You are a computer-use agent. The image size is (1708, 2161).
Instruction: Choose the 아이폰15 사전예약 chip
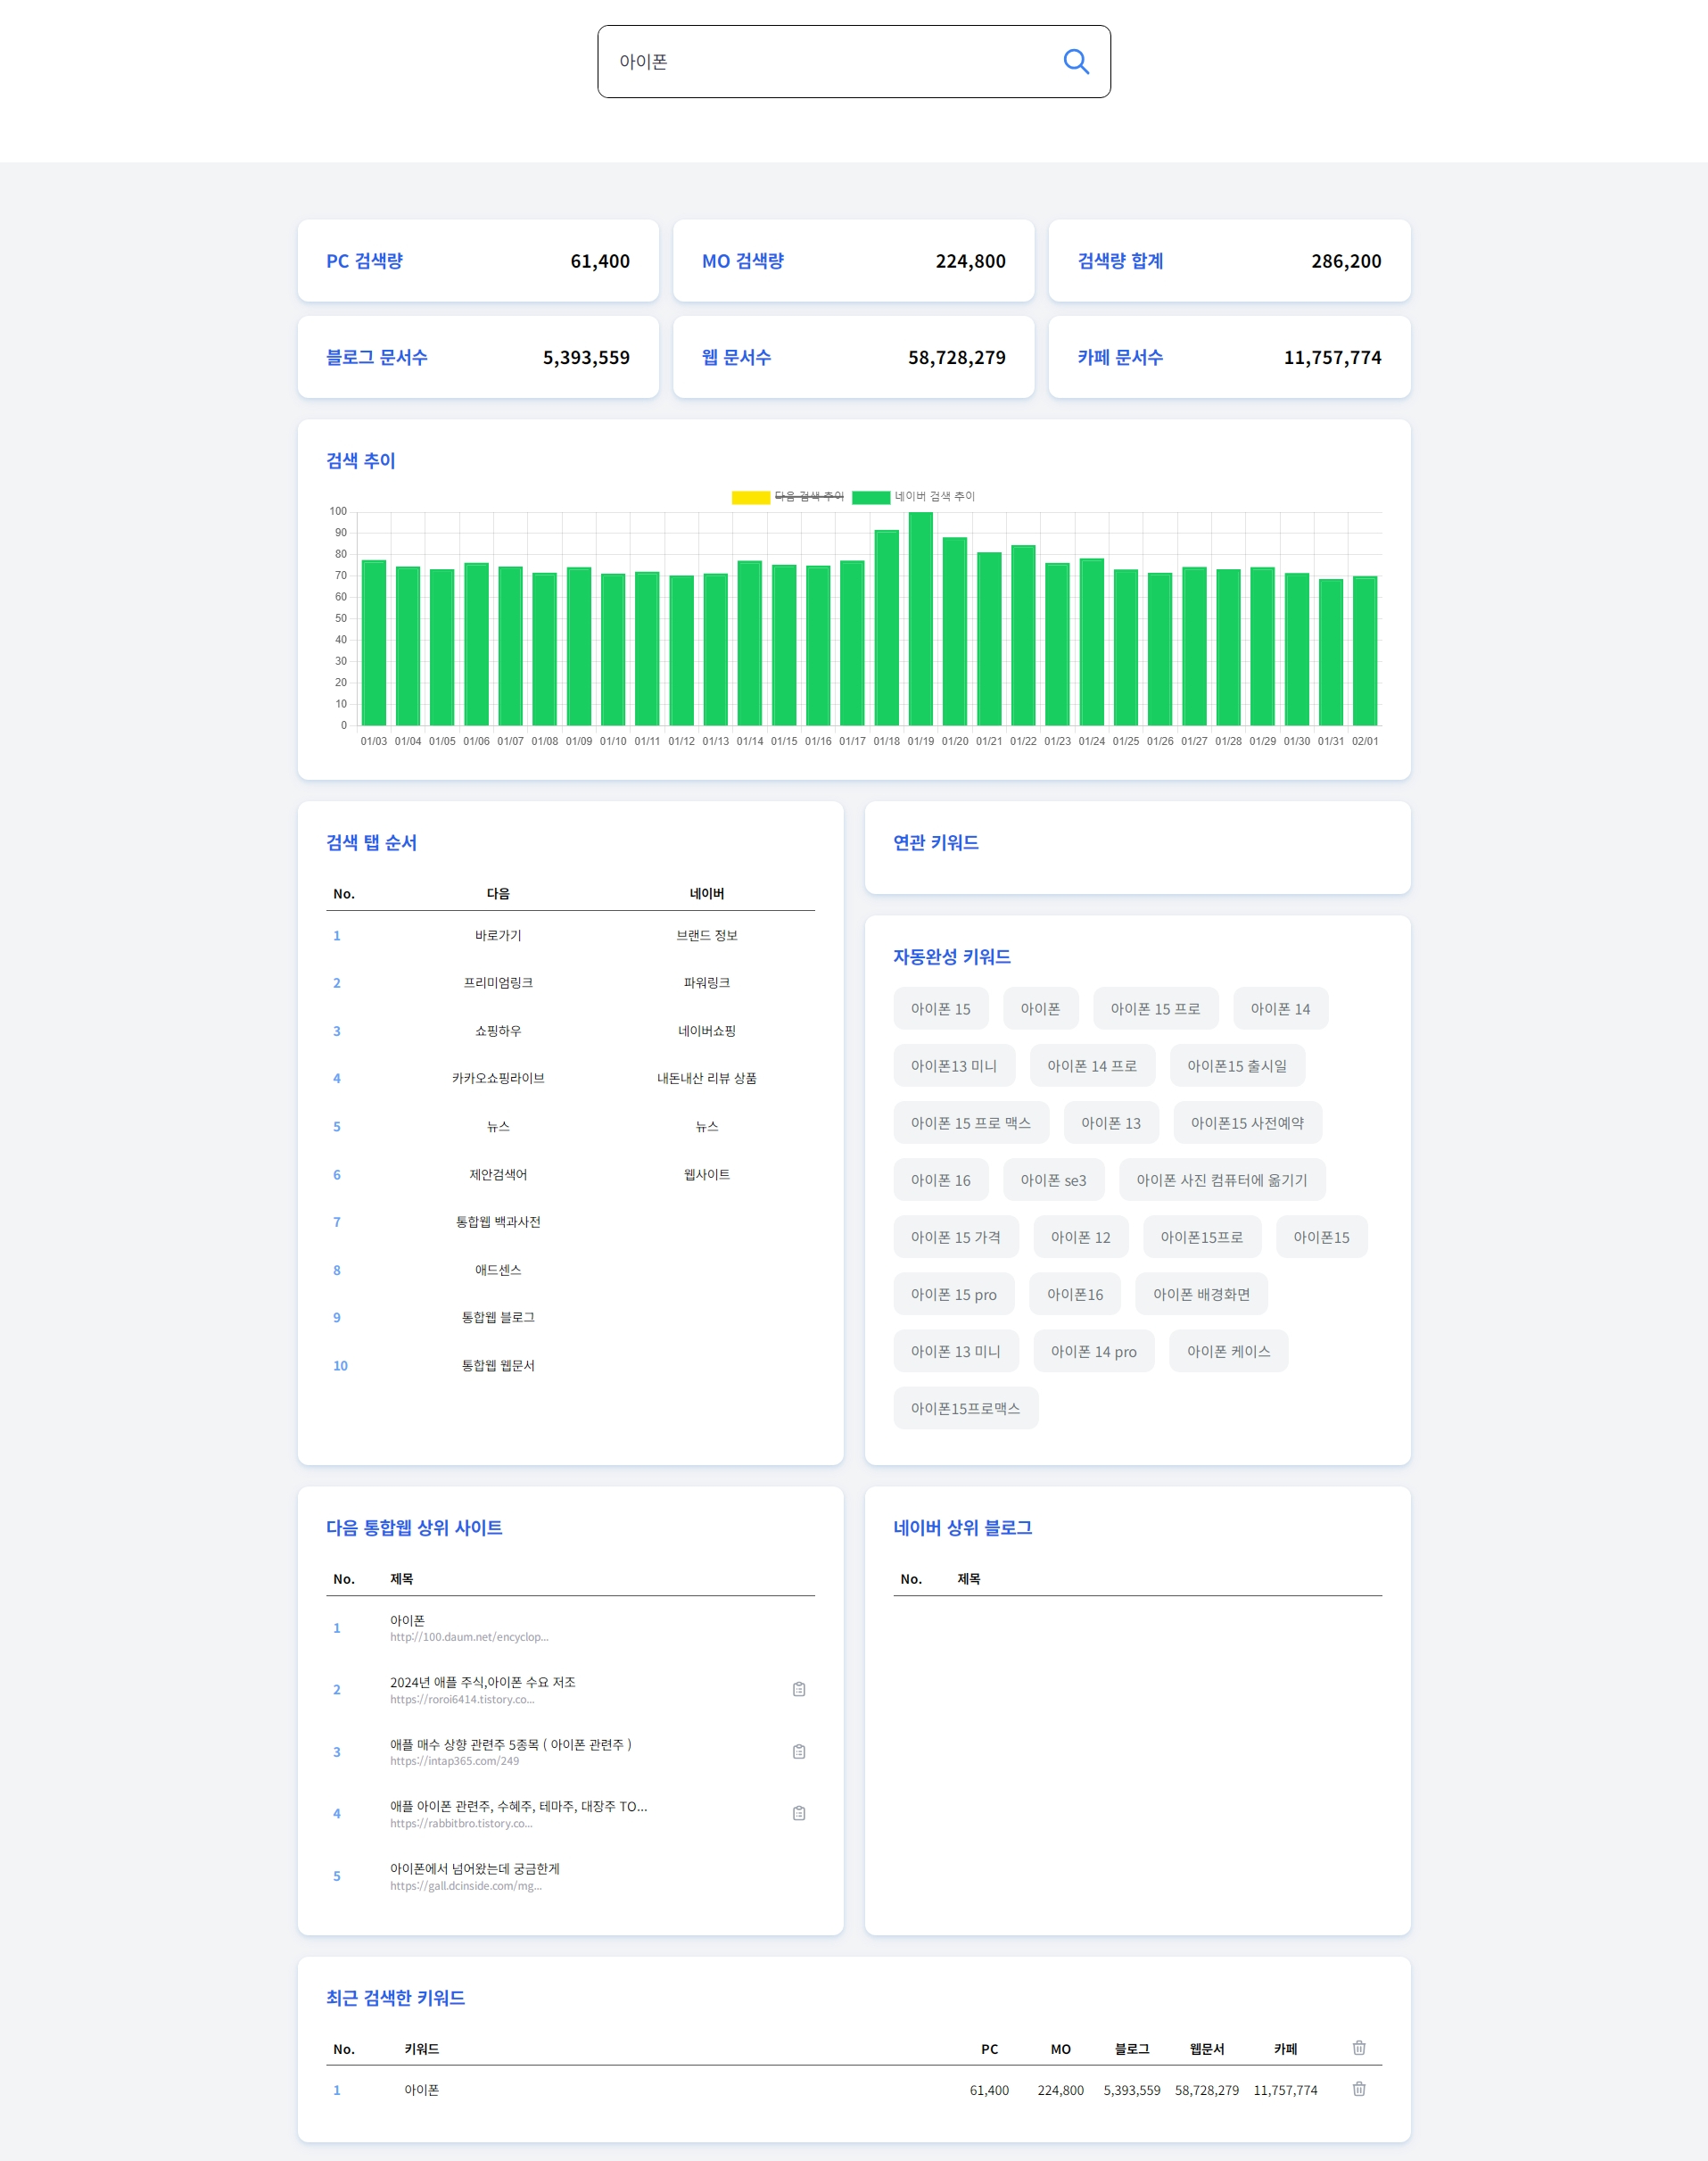coord(1248,1122)
